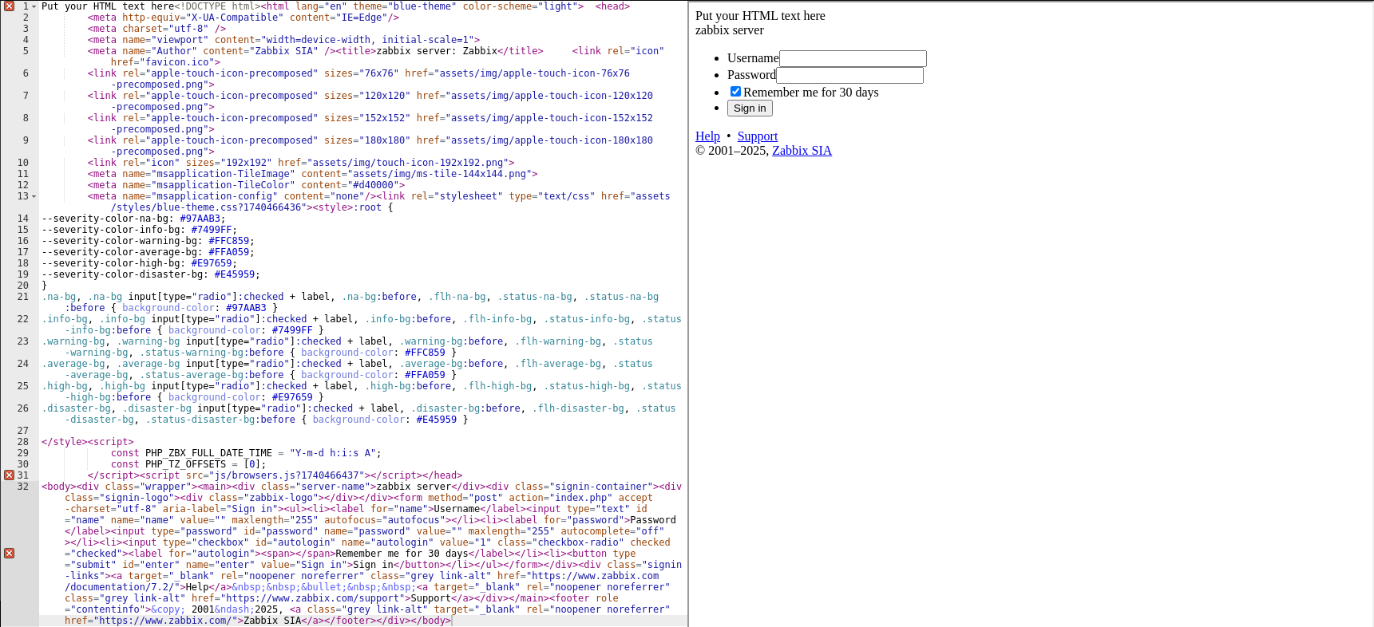Click '© 2001–2025,' copyright text in preview
Image resolution: width=1374 pixels, height=627 pixels.
[732, 151]
